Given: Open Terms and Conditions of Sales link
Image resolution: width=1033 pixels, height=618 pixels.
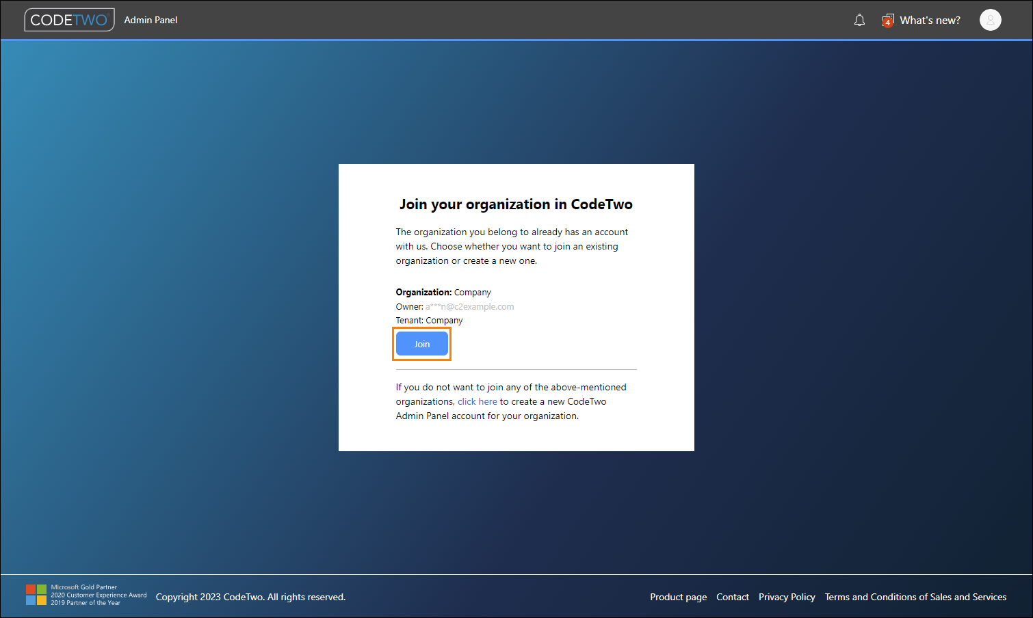Looking at the screenshot, I should coord(915,597).
